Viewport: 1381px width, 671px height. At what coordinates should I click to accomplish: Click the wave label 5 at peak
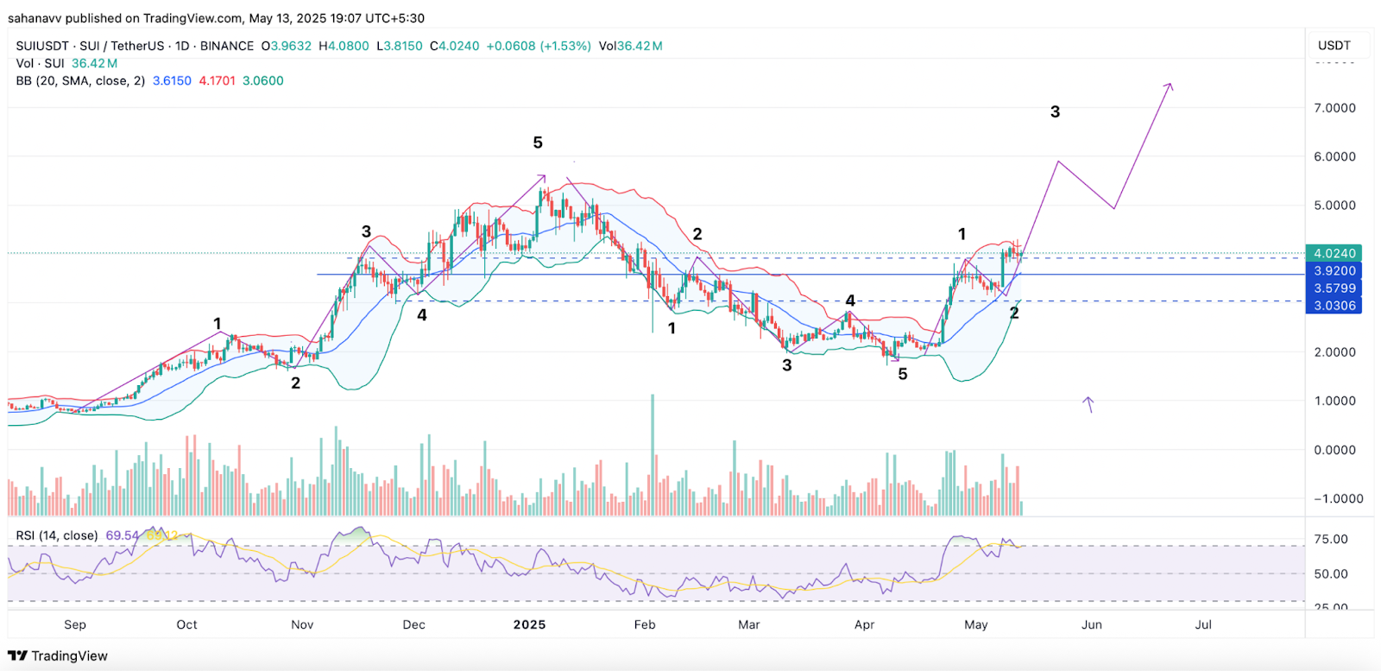pyautogui.click(x=538, y=142)
